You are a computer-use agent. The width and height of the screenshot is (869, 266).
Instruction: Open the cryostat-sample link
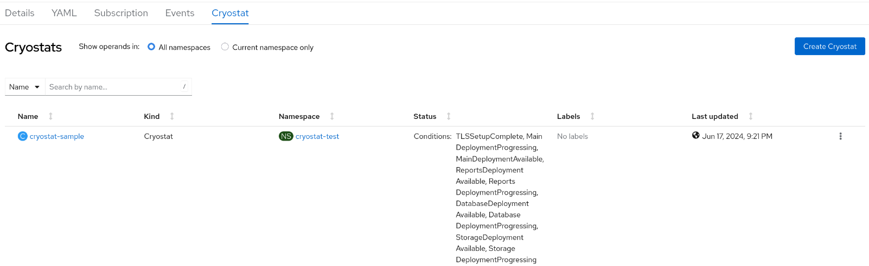pos(57,136)
